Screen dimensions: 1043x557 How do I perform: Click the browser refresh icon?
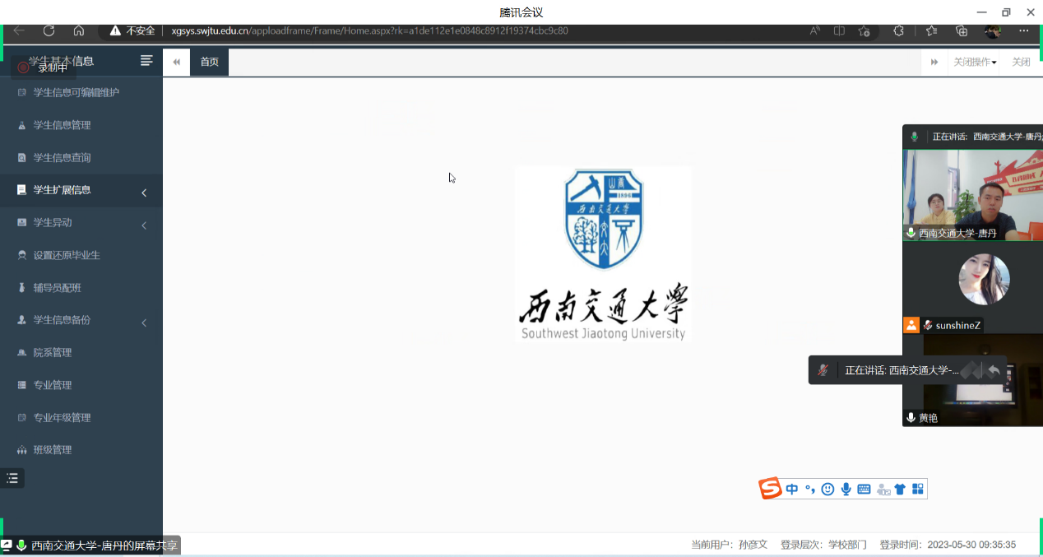click(x=49, y=31)
